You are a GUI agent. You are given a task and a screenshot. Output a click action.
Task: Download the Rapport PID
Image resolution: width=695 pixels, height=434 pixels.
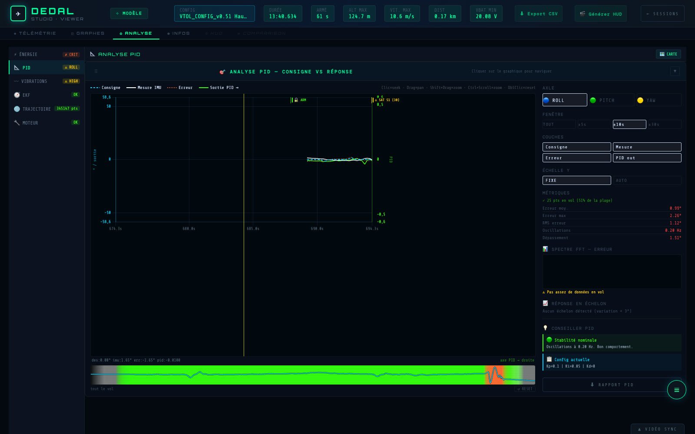[612, 385]
